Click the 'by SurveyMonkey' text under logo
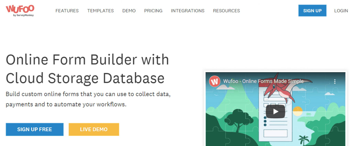352x146 pixels. 23,15
